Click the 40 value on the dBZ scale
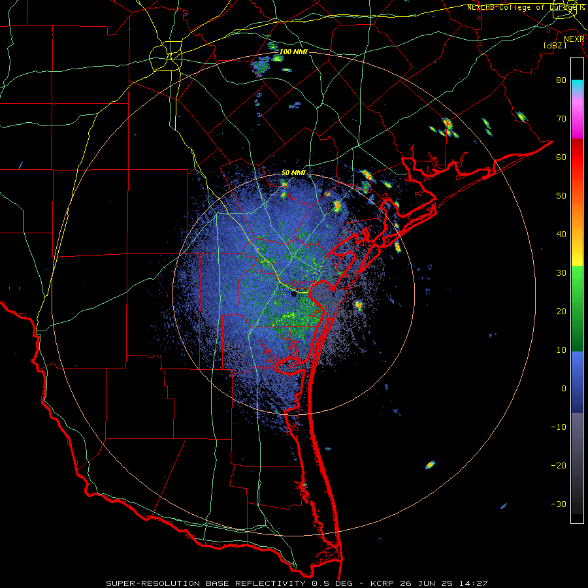This screenshot has height=588, width=588. pos(561,235)
